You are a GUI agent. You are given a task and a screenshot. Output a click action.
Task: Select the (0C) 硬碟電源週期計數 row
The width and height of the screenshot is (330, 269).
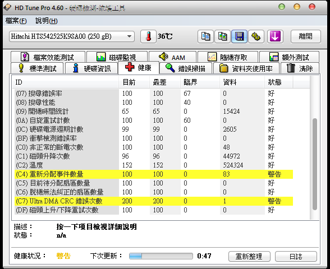(154, 129)
